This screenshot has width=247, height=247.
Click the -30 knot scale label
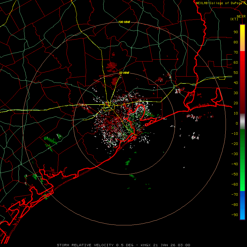tap(235, 154)
